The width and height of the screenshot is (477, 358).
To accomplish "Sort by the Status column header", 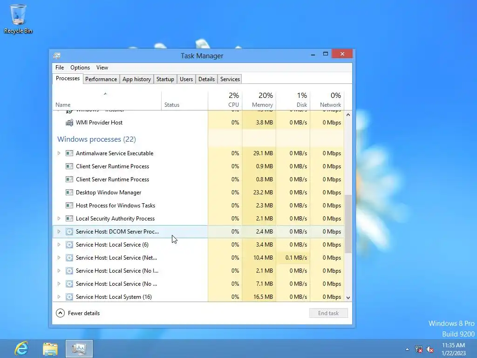I will pyautogui.click(x=184, y=100).
